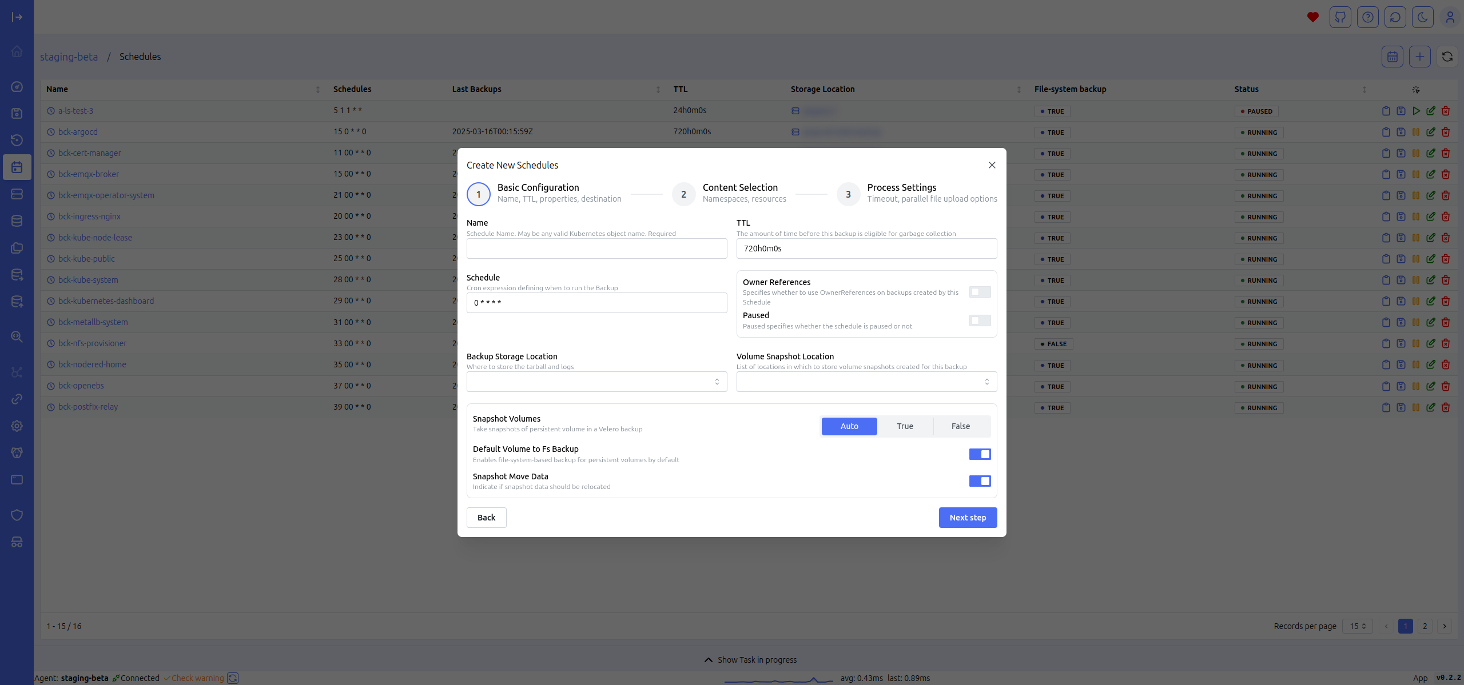
Task: Open the Backup Storage Location dropdown
Action: [x=597, y=382]
